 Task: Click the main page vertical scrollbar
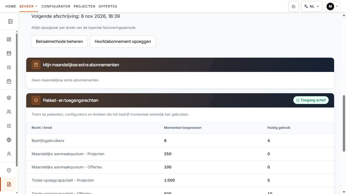pos(344,123)
